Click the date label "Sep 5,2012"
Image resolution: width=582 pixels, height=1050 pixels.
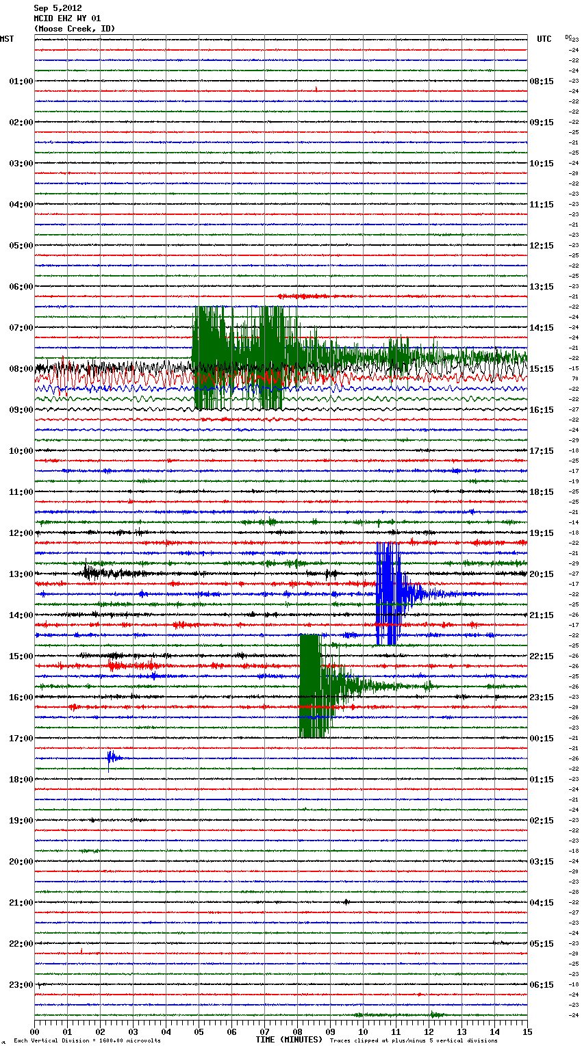click(58, 8)
